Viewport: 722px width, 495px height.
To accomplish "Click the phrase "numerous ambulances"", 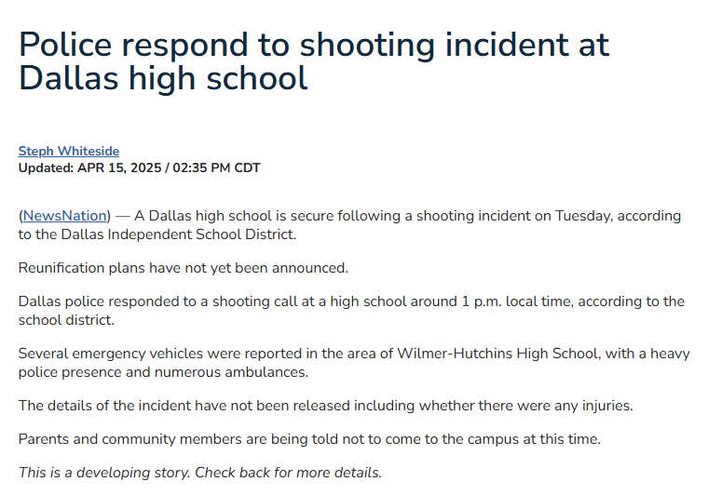I will tap(240, 371).
